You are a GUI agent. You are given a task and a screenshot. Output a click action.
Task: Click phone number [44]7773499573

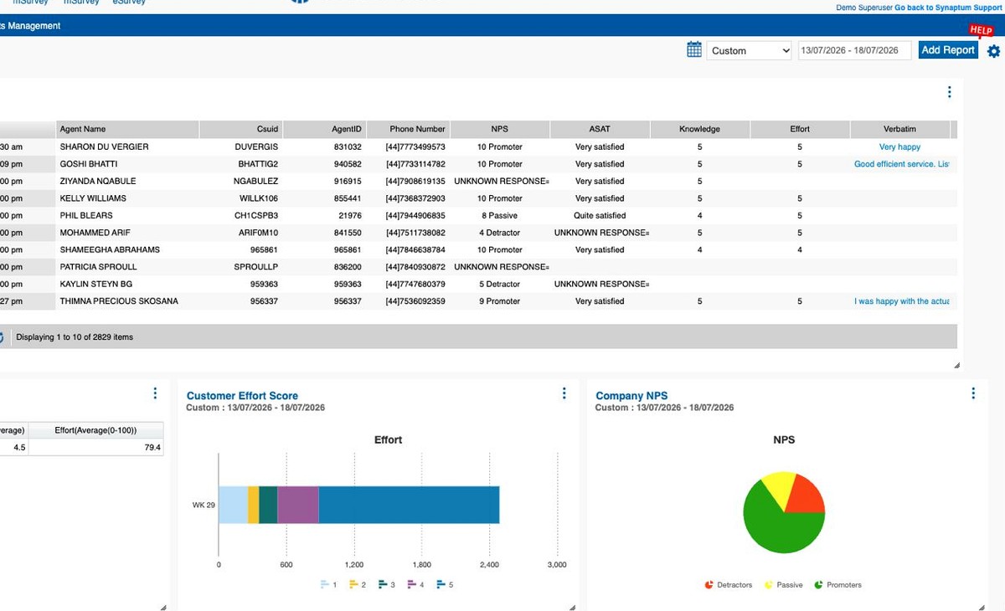pos(415,146)
